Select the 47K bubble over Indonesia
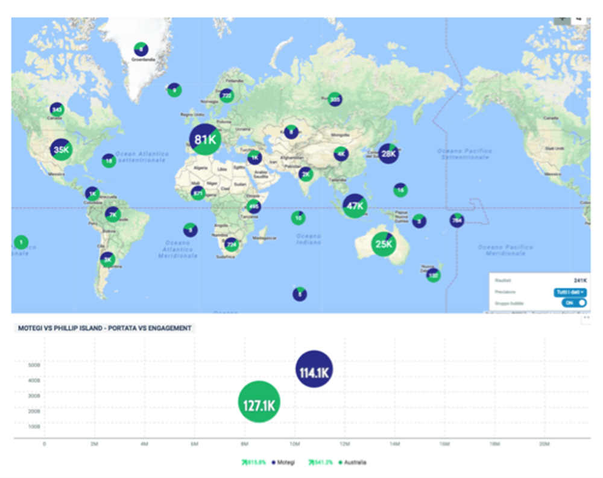Screen dimensions: 603x478 355,206
